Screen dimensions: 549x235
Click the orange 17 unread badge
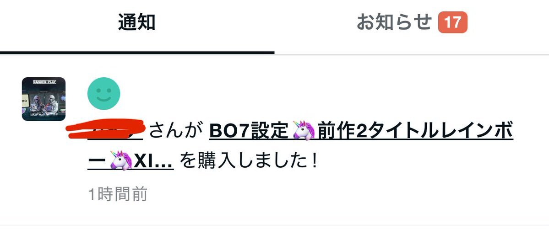click(452, 22)
